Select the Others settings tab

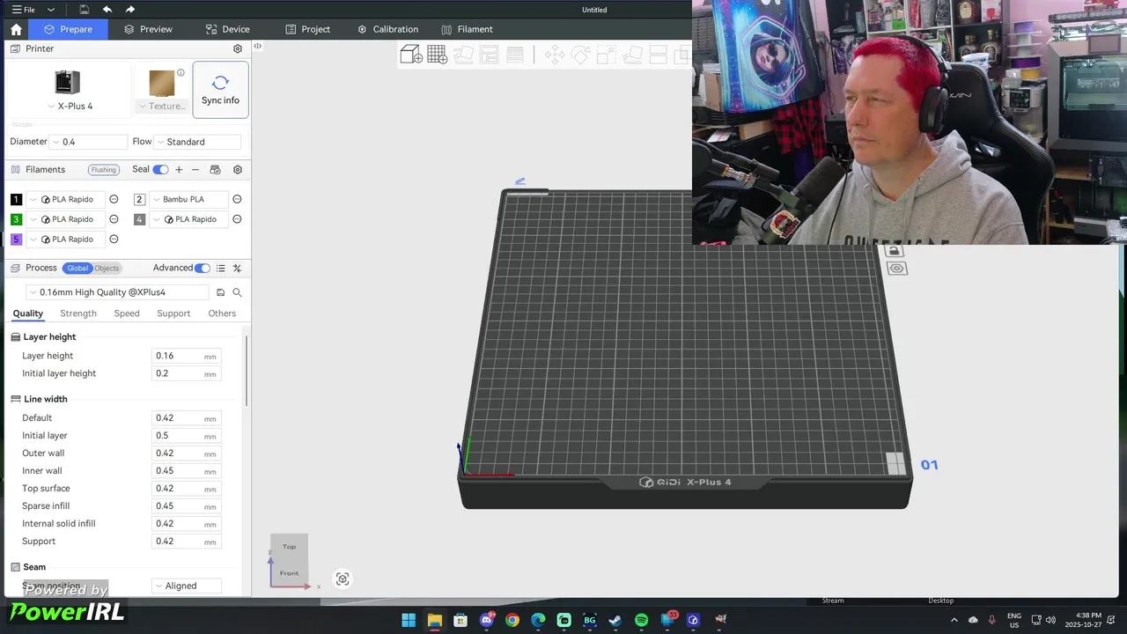(222, 313)
